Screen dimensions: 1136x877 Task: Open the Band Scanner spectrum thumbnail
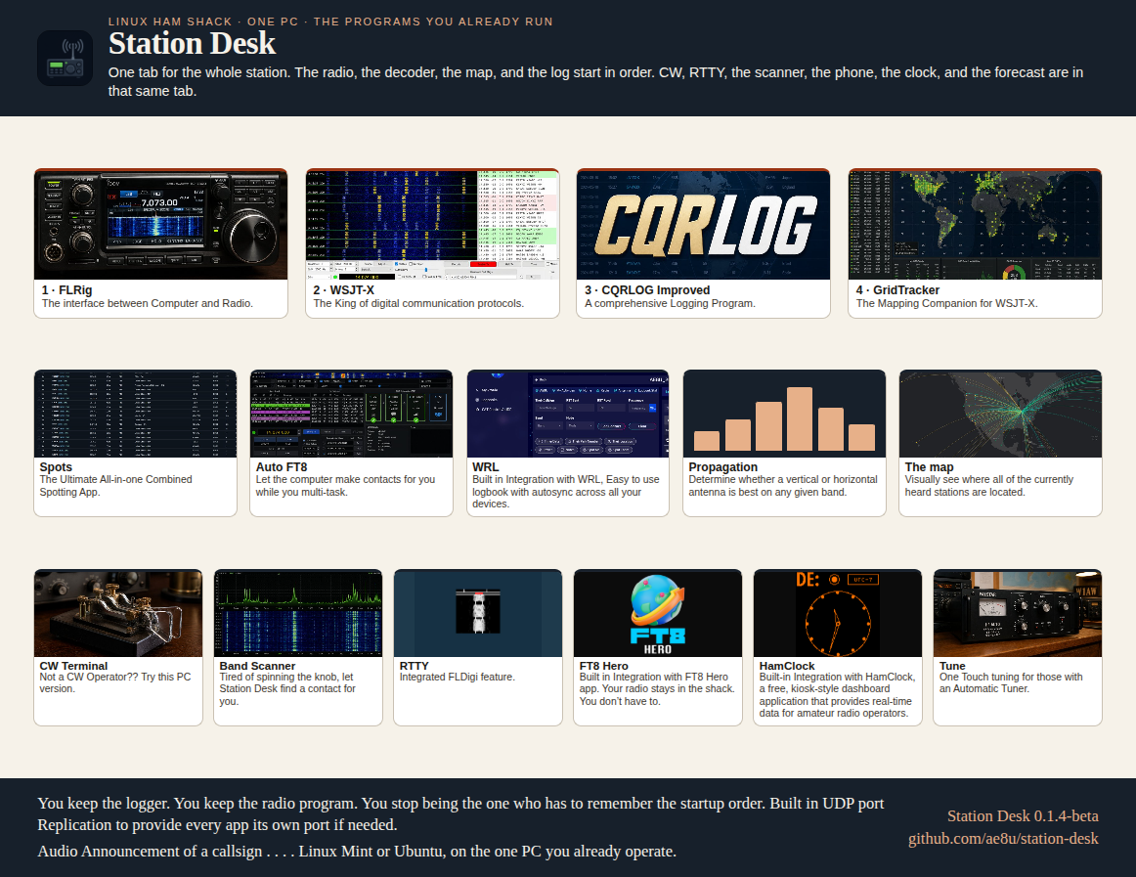point(298,614)
